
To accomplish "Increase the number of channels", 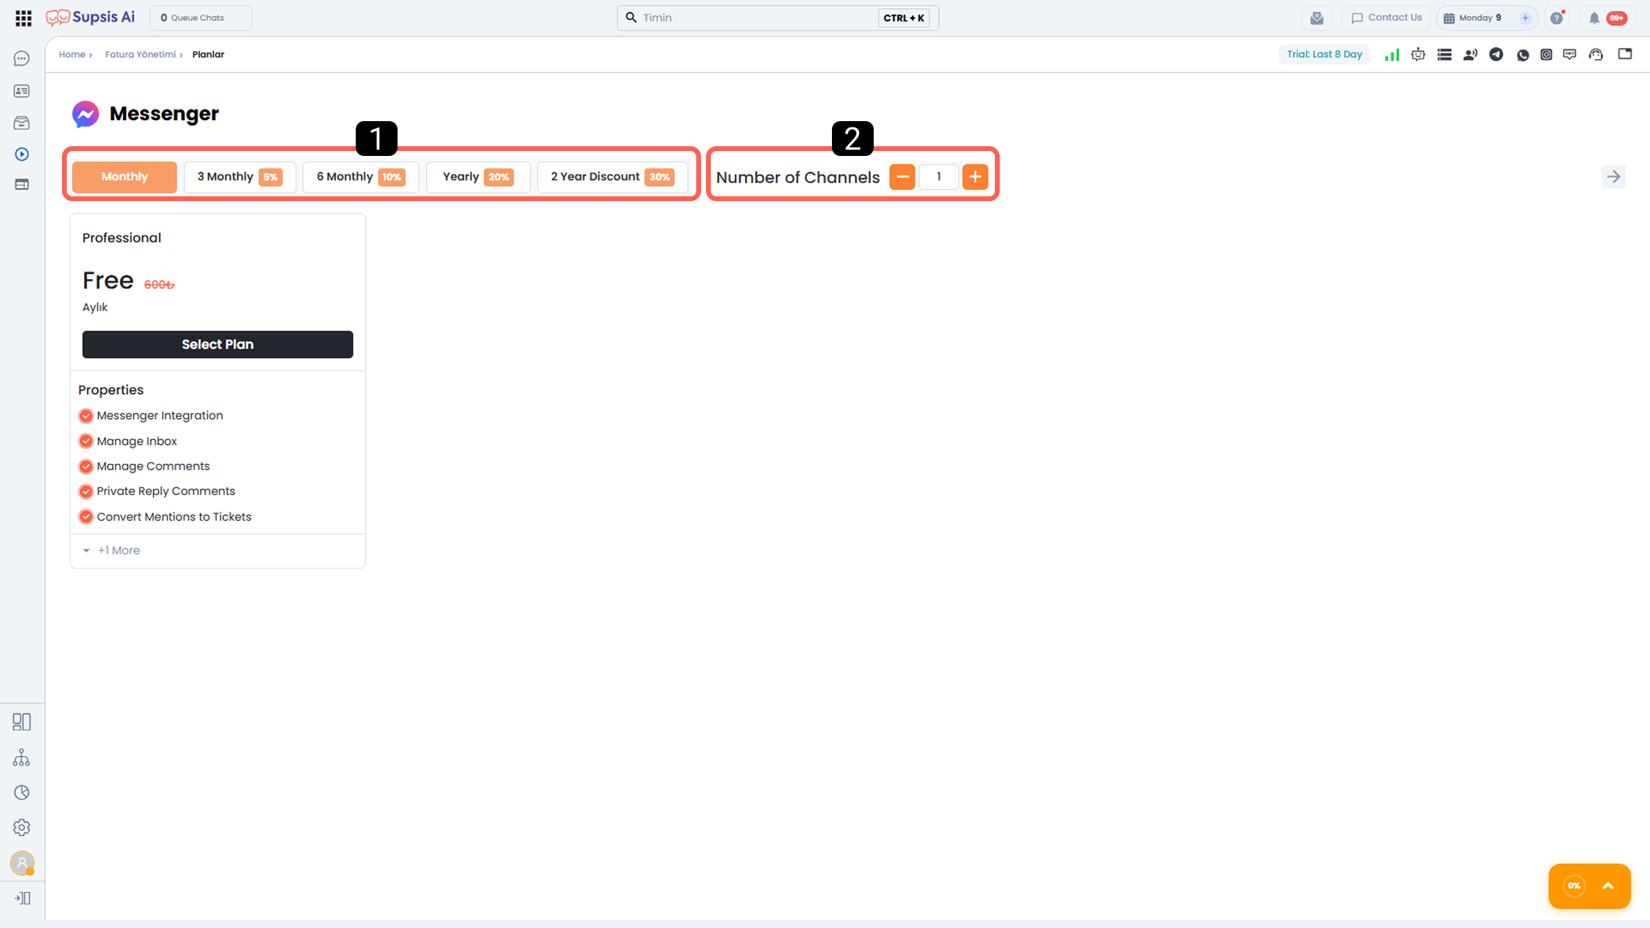I will click(975, 177).
